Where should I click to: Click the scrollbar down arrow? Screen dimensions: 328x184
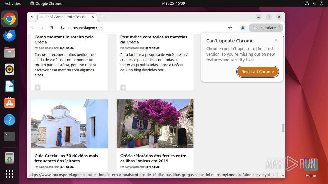(x=283, y=176)
